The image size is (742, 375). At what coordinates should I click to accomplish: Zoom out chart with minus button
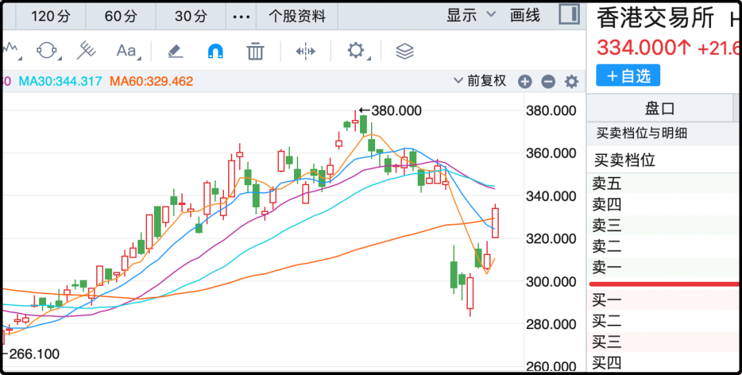pos(548,82)
